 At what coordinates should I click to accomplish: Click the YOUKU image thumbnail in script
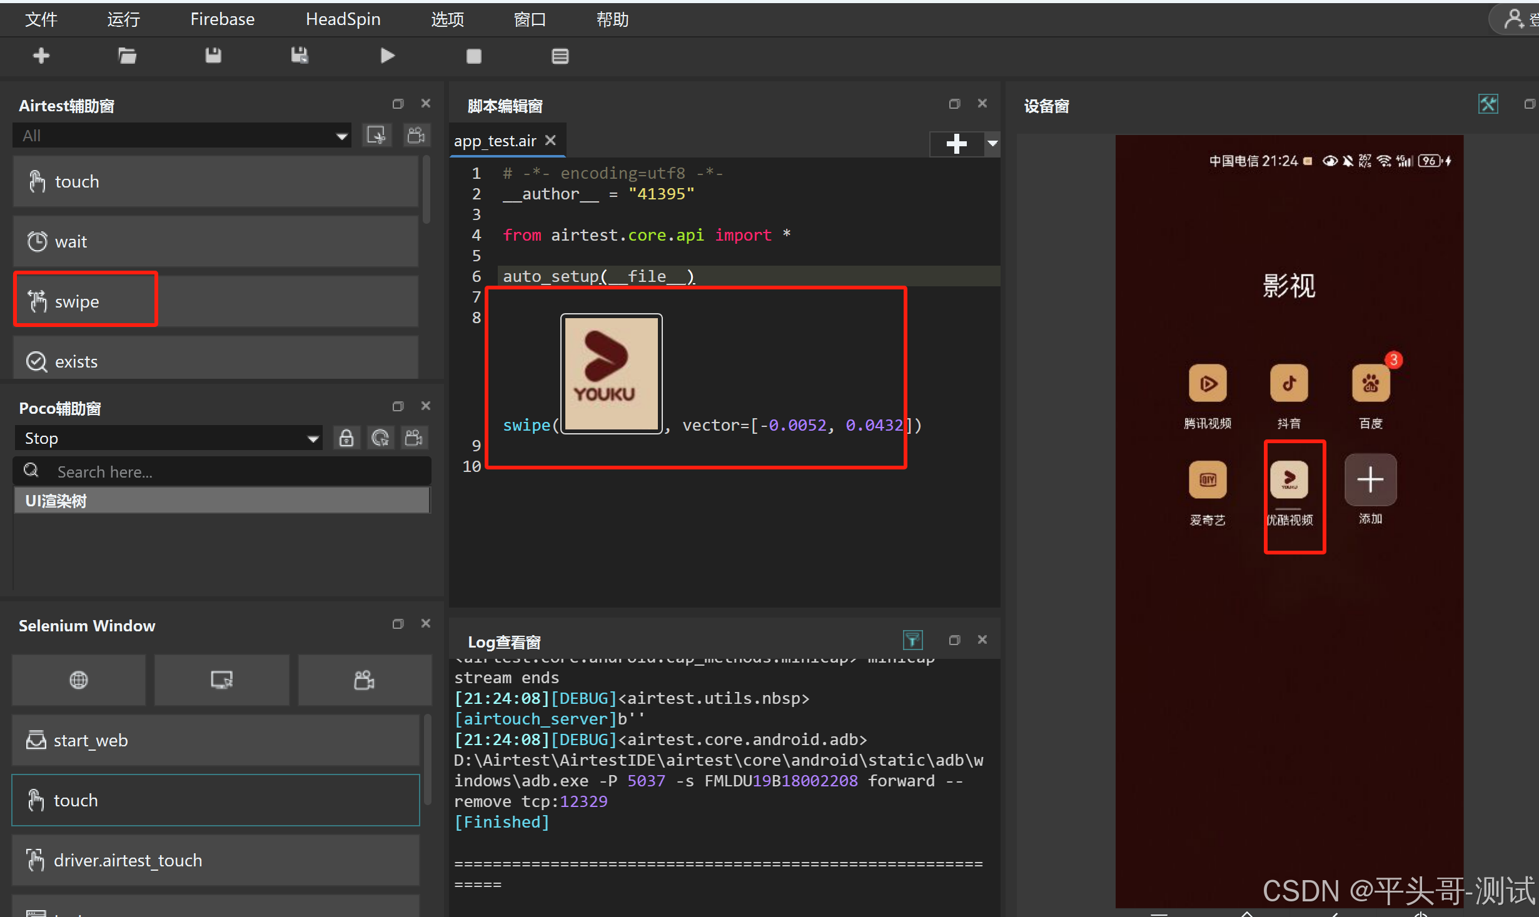(611, 373)
